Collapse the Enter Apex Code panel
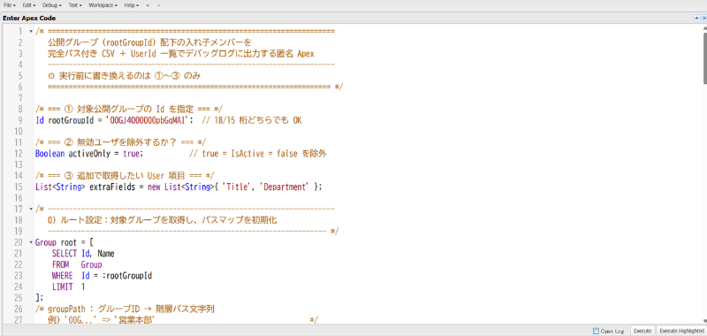 coord(696,18)
